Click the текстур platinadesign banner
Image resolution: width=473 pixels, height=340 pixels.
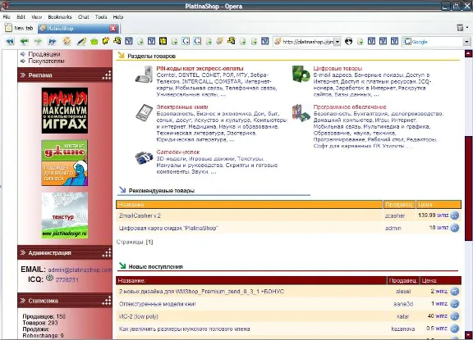click(x=65, y=215)
